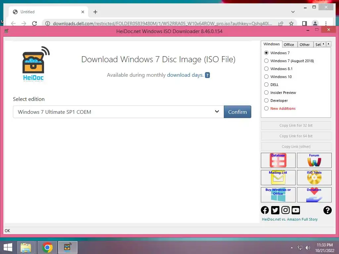Click the OK status bar text
This screenshot has width=339, height=254.
coord(7,231)
